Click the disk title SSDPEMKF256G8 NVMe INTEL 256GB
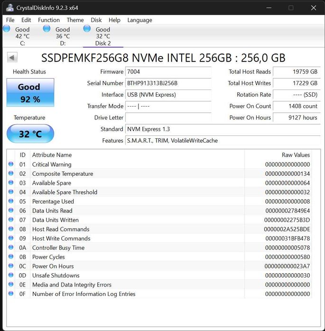Viewport: 325px width, 331px height. (x=163, y=58)
